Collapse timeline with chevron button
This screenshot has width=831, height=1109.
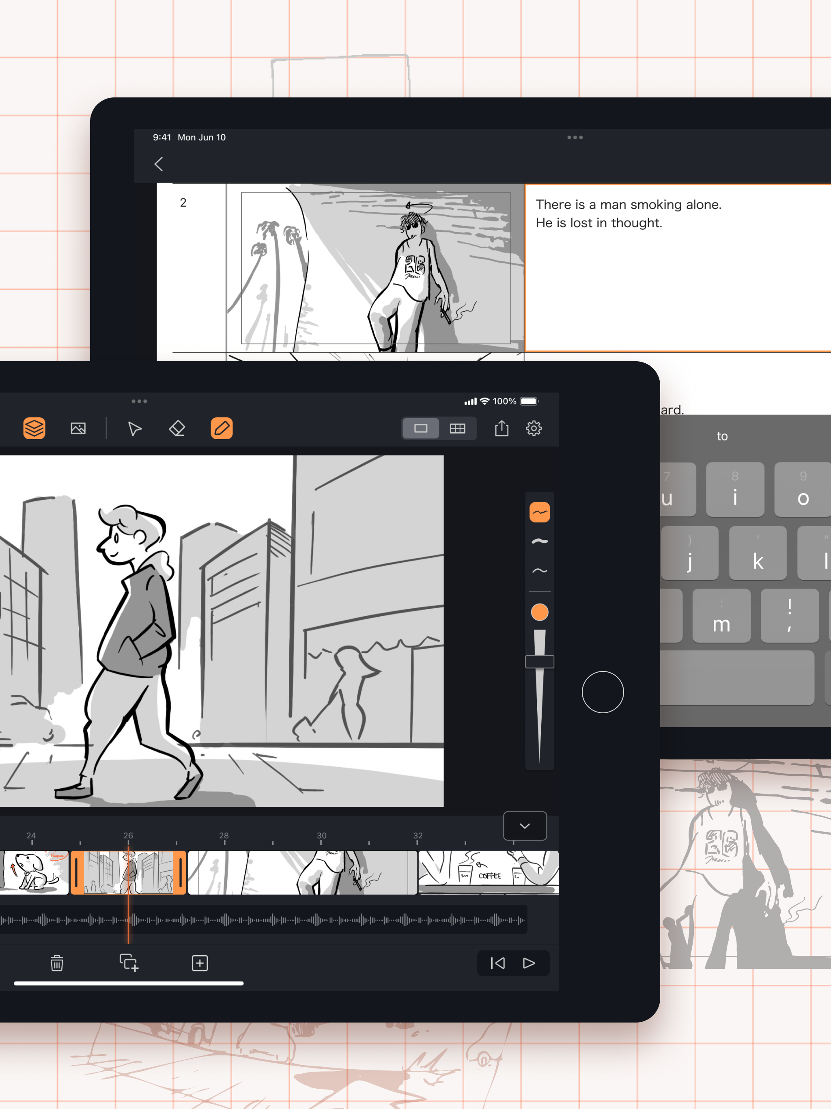click(x=525, y=826)
